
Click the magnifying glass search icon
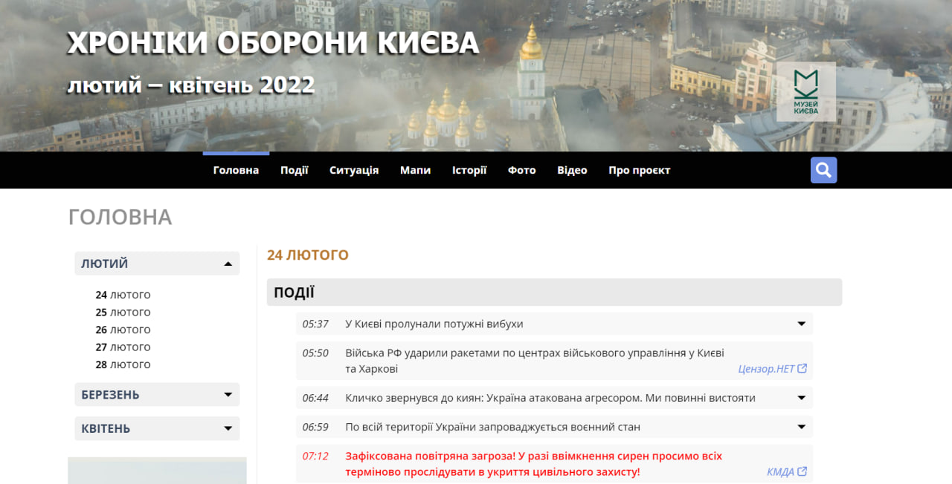point(823,170)
